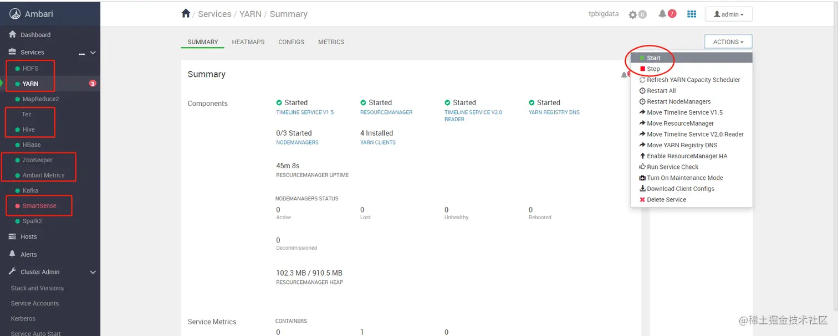The image size is (838, 336).
Task: Collapse the Services section chevron
Action: (x=93, y=53)
